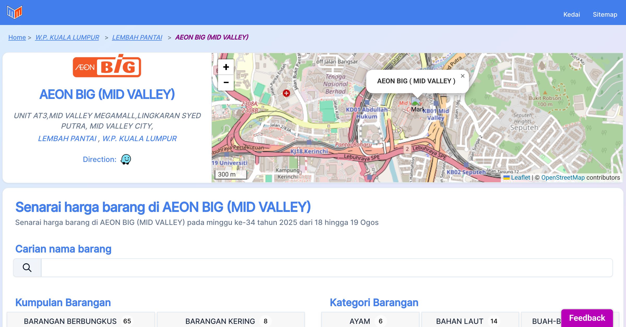Open the Feedback button
Image resolution: width=626 pixels, height=327 pixels.
pos(587,318)
